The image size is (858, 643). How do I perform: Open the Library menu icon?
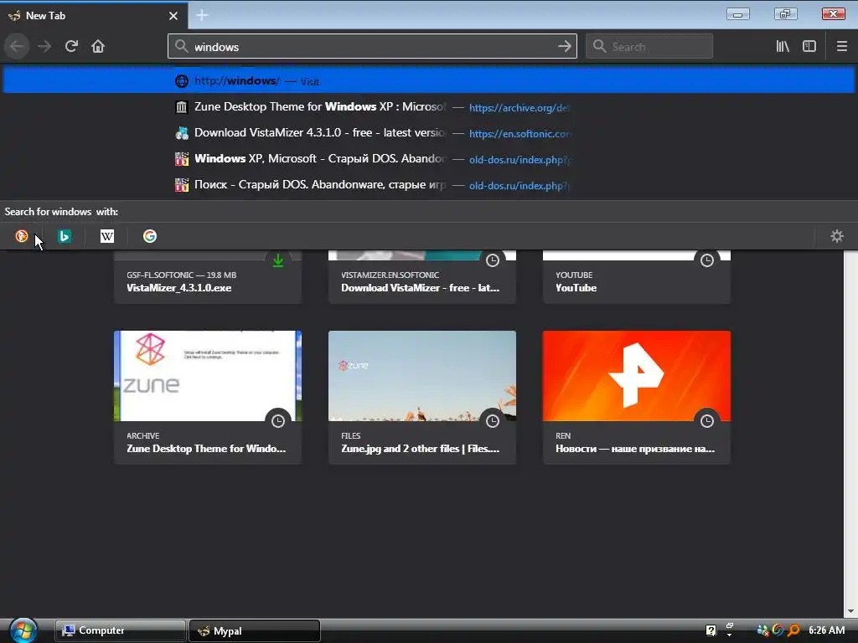(x=783, y=47)
